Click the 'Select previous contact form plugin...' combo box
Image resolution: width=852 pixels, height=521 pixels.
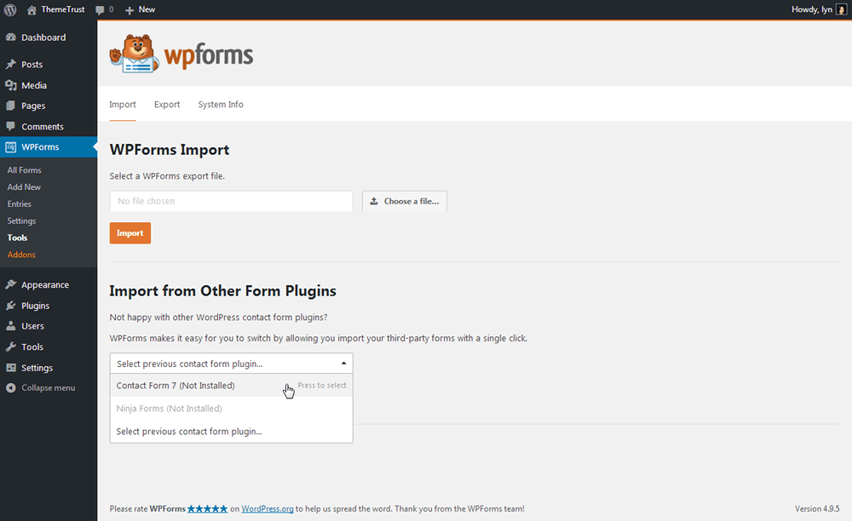[x=232, y=363]
